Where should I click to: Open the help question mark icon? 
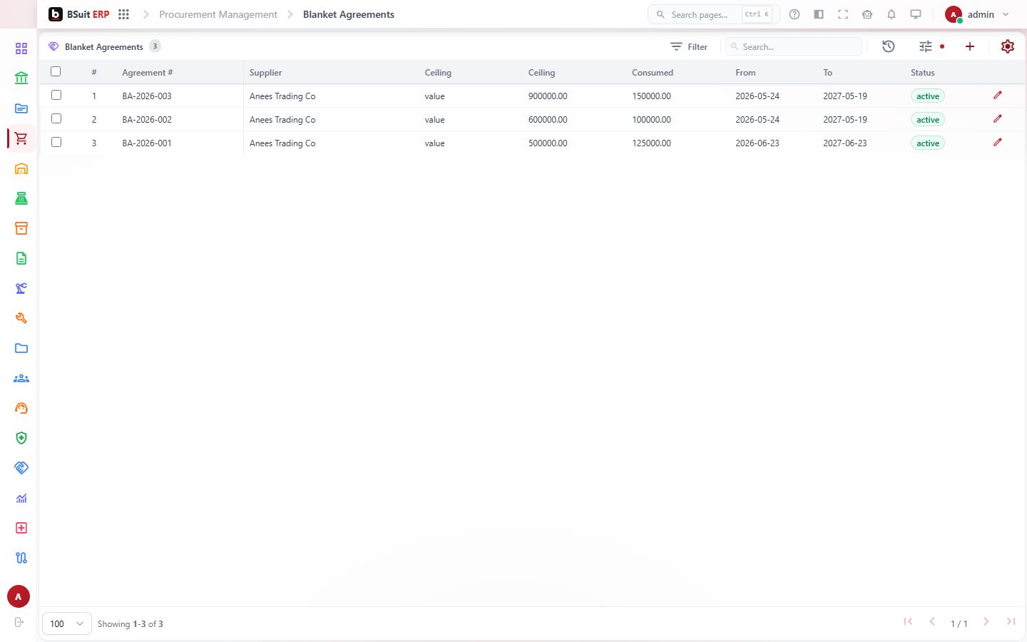coord(794,14)
